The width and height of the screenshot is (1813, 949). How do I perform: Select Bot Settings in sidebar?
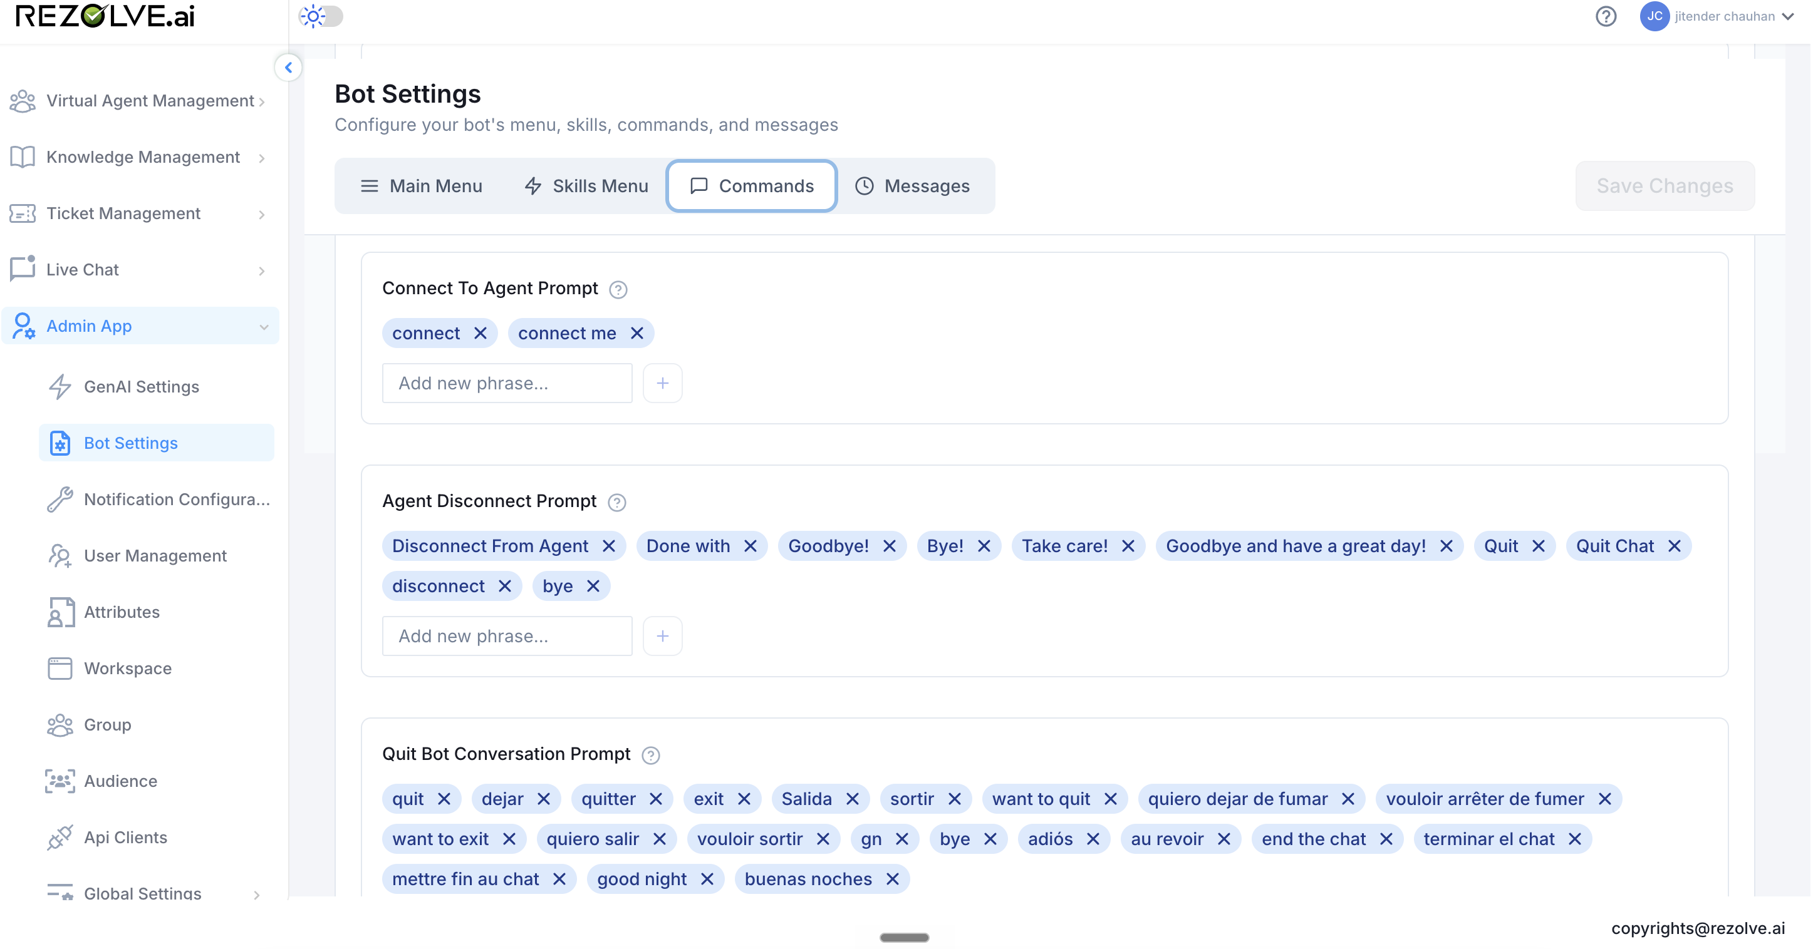pos(156,443)
